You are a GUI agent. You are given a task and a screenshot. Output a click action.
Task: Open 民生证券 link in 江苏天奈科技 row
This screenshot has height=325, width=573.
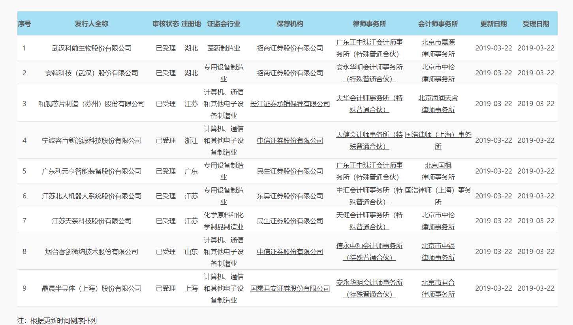pyautogui.click(x=290, y=221)
